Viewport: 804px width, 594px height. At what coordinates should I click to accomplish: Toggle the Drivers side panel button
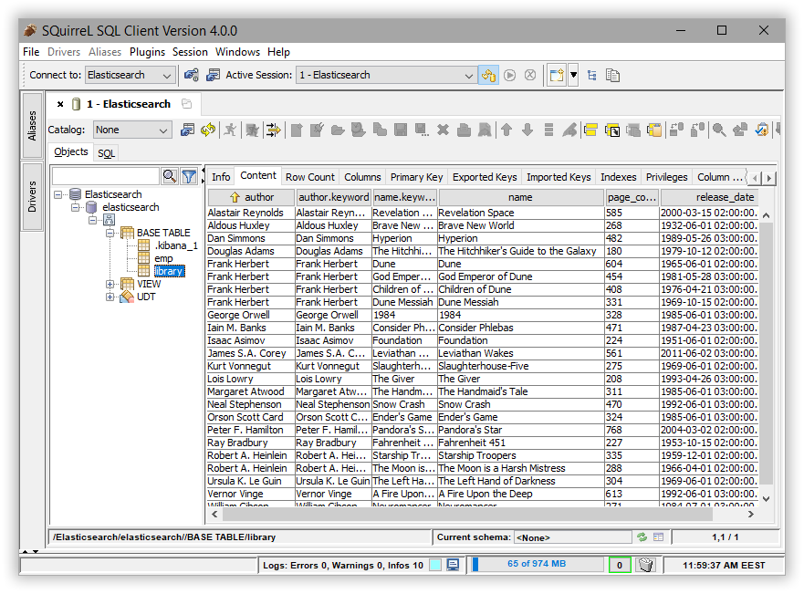(x=32, y=196)
